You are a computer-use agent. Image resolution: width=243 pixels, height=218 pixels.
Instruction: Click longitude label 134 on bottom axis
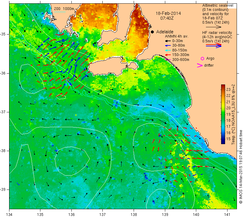(x=9, y=214)
